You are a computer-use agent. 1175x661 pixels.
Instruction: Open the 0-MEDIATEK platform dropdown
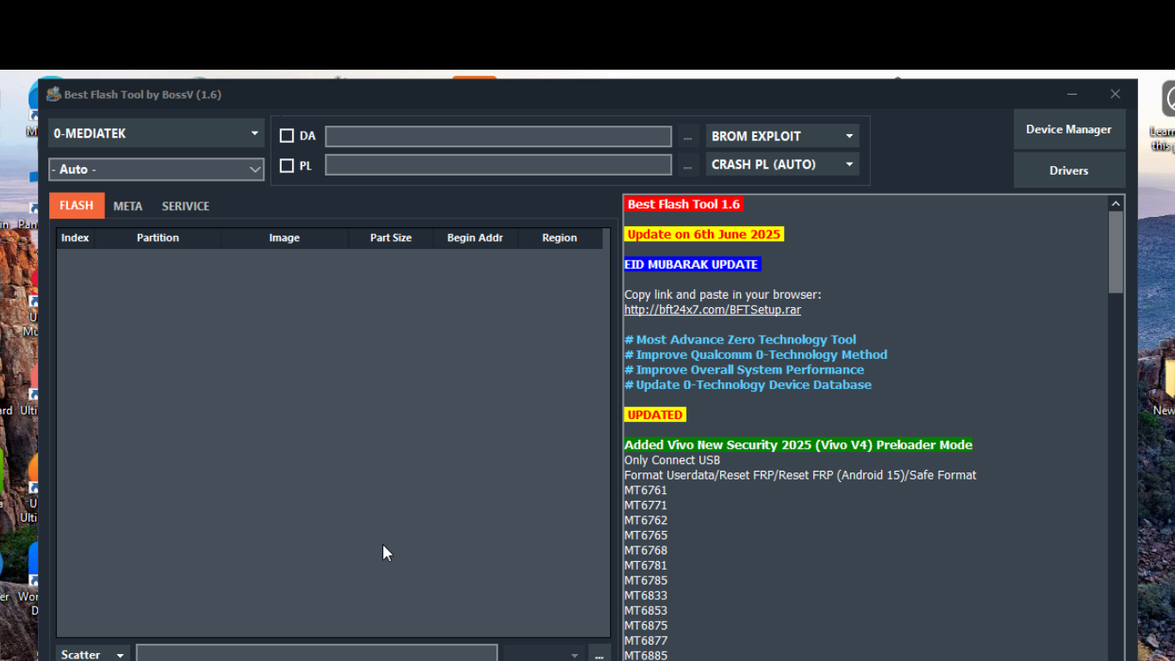(156, 133)
